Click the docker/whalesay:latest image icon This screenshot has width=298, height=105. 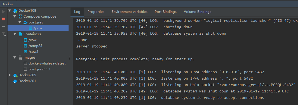25,63
